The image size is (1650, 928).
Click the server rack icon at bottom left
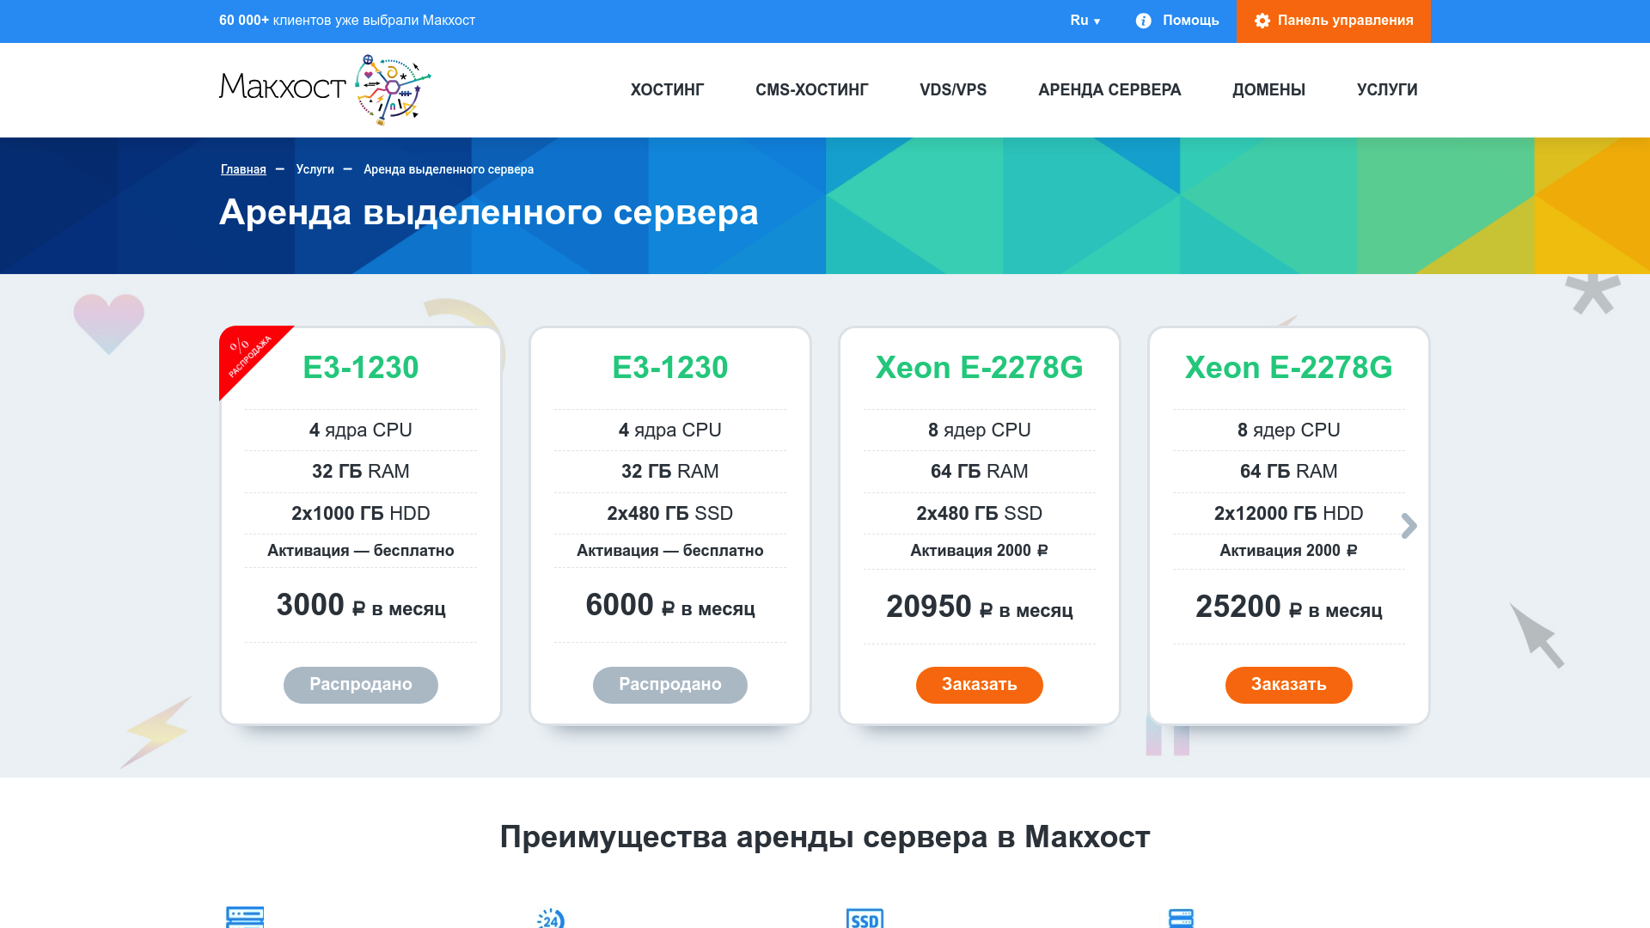tap(245, 917)
